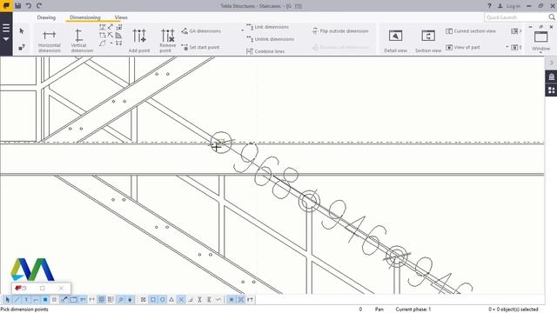Create a Detail view

point(395,41)
